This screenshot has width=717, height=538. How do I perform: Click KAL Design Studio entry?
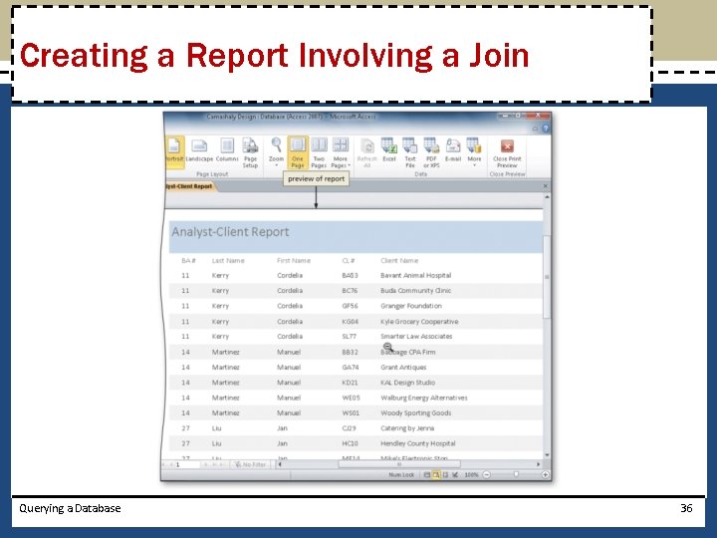(408, 383)
